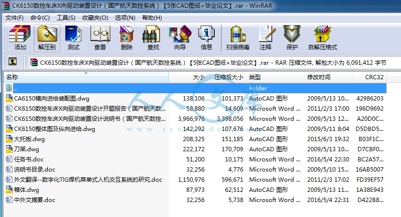Open the 文件(F) menu
The width and height of the screenshot is (401, 217).
click(x=15, y=17)
